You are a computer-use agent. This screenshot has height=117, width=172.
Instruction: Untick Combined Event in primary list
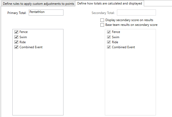pyautogui.click(x=16, y=47)
